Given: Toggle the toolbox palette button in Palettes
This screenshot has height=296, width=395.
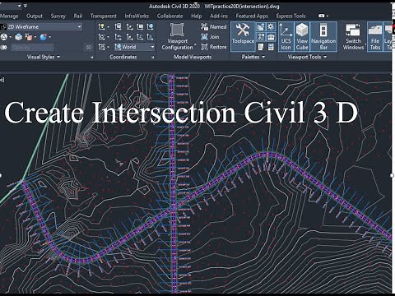Looking at the screenshot, I should [271, 37].
